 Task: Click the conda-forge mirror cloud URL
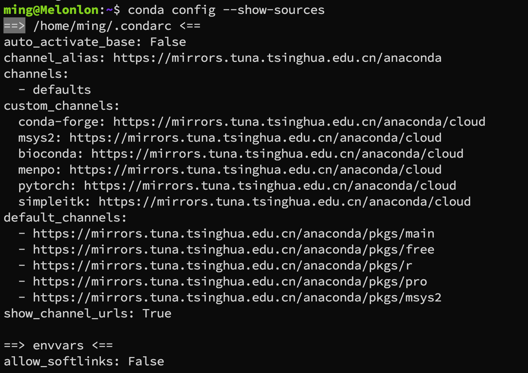tap(299, 122)
